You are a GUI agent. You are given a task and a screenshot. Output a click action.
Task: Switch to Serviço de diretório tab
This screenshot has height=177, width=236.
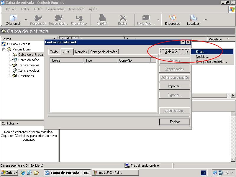[x=104, y=52]
